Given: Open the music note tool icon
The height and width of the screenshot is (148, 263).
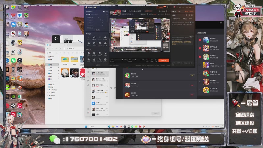Looking at the screenshot, I should [x=105, y=43].
